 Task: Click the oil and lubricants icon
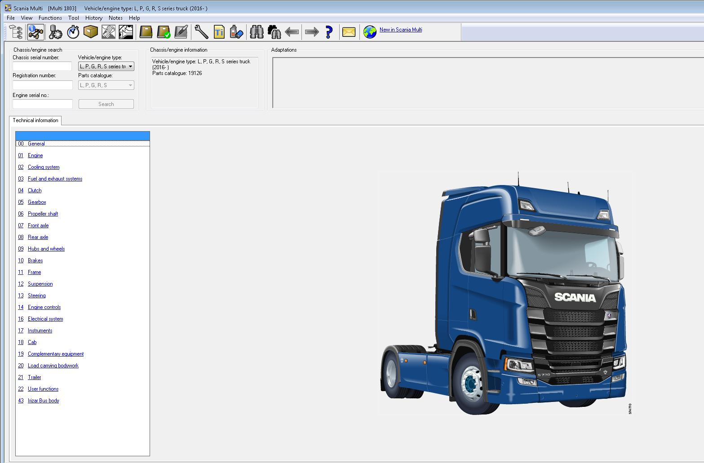tap(236, 32)
